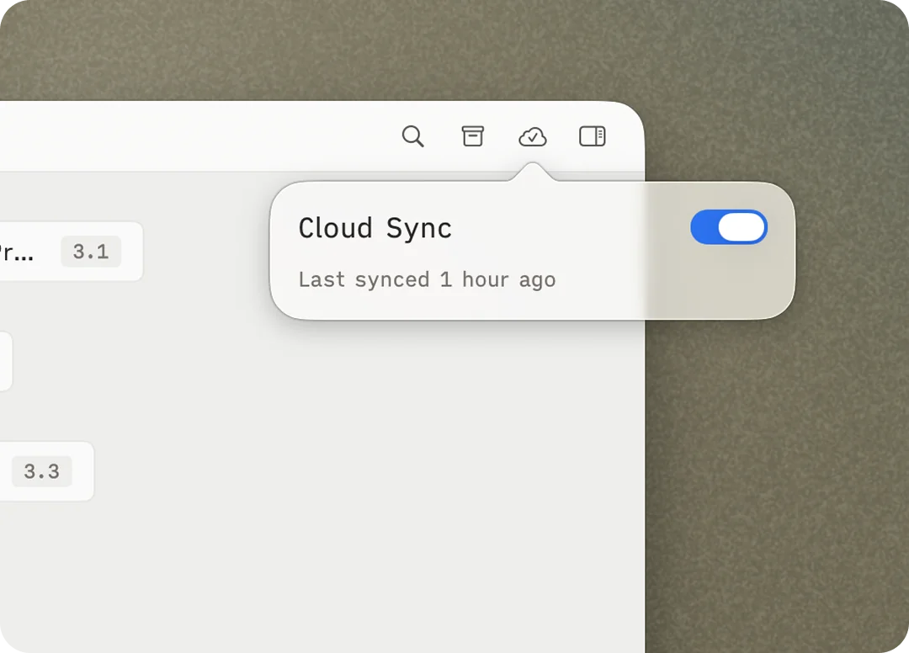Viewport: 909px width, 653px height.
Task: Select the Cloud Sync heading in the popover
Action: 375,227
